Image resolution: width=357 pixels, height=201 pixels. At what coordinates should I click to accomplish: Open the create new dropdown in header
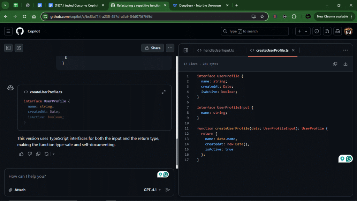click(303, 31)
